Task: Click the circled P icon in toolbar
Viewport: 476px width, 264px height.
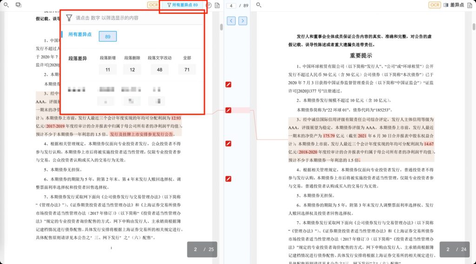Action: coord(209,6)
